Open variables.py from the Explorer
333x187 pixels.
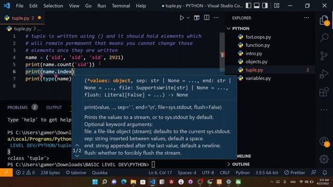[258, 78]
